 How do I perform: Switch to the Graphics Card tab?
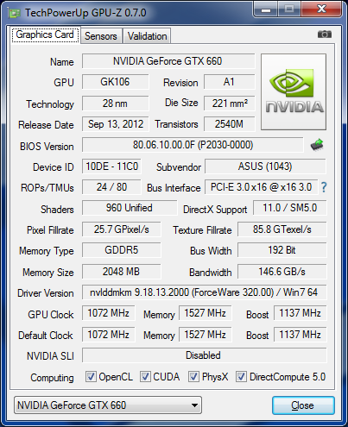click(x=45, y=35)
